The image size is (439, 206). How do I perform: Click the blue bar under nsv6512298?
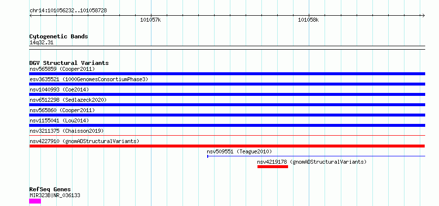click(227, 105)
